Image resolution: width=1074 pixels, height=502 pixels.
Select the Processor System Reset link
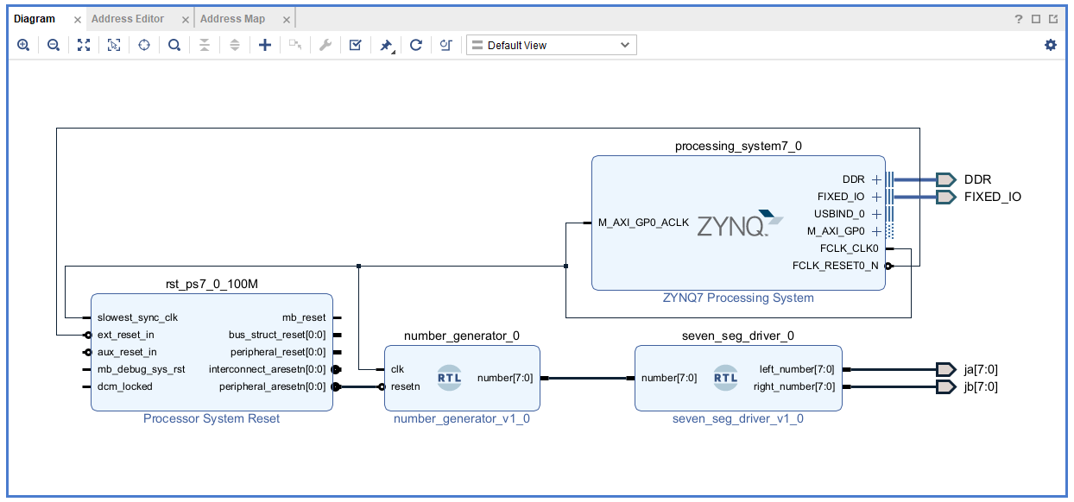[212, 419]
